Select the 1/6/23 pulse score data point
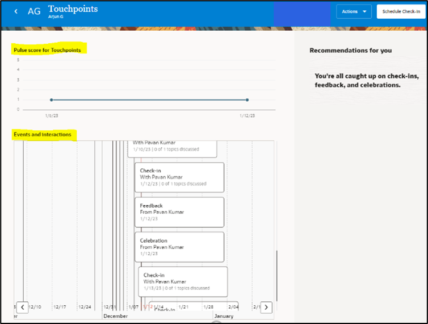 coord(51,100)
